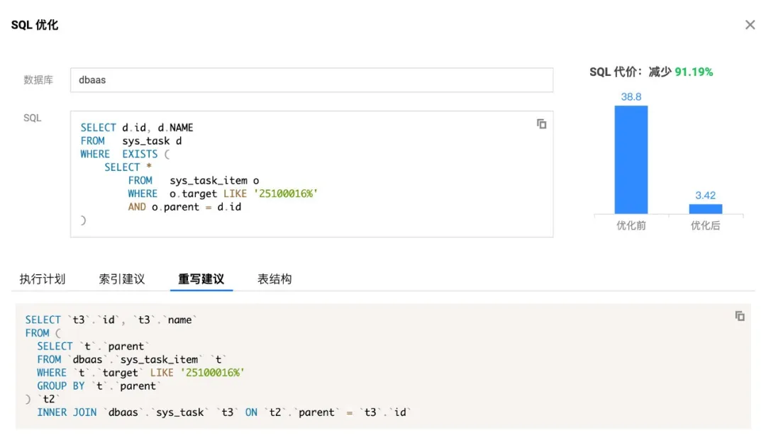Click the short 优化后 cost bar
This screenshot has height=438, width=766.
click(706, 209)
